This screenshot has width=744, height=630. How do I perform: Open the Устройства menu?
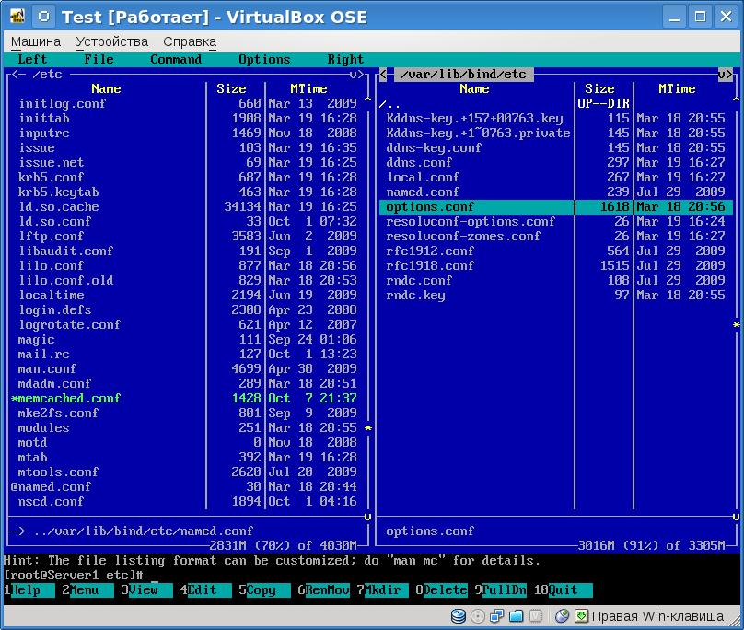(111, 41)
